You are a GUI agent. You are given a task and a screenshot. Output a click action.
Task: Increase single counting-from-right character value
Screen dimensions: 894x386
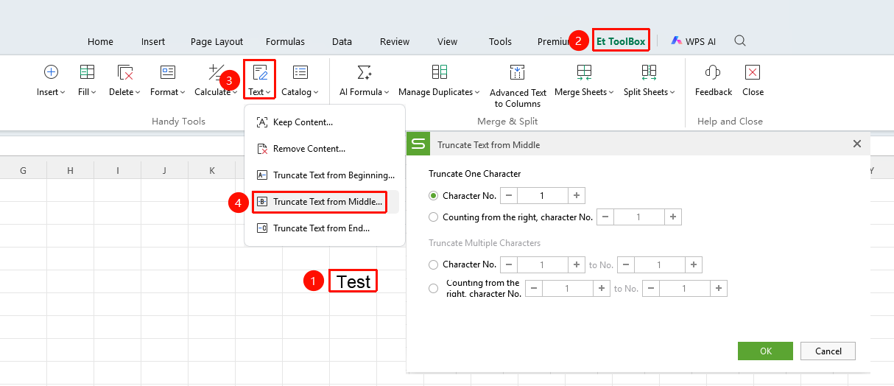[673, 217]
